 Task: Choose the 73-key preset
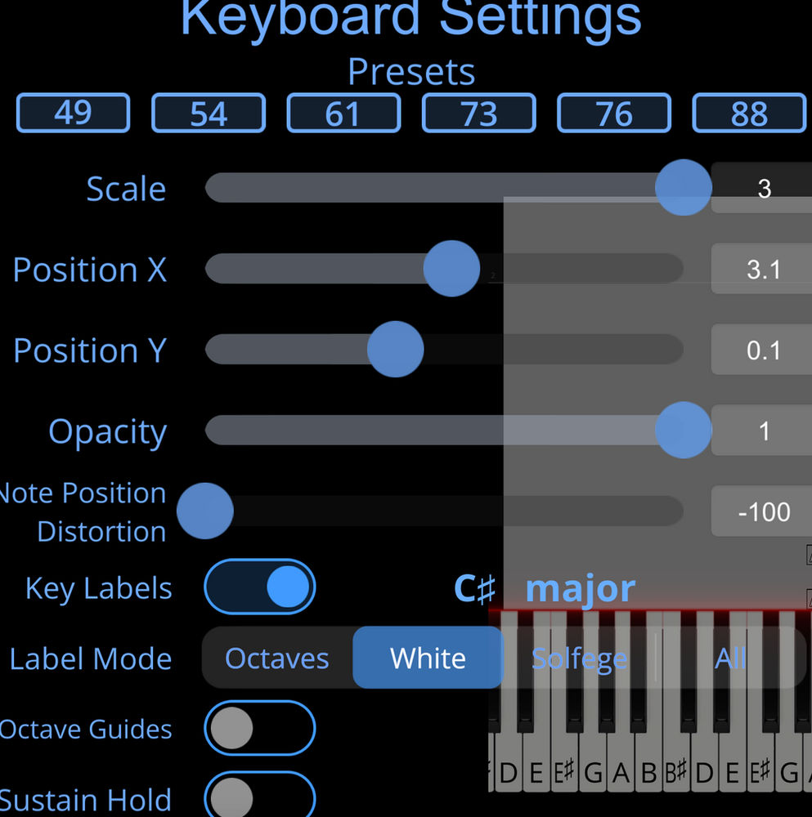click(x=479, y=114)
